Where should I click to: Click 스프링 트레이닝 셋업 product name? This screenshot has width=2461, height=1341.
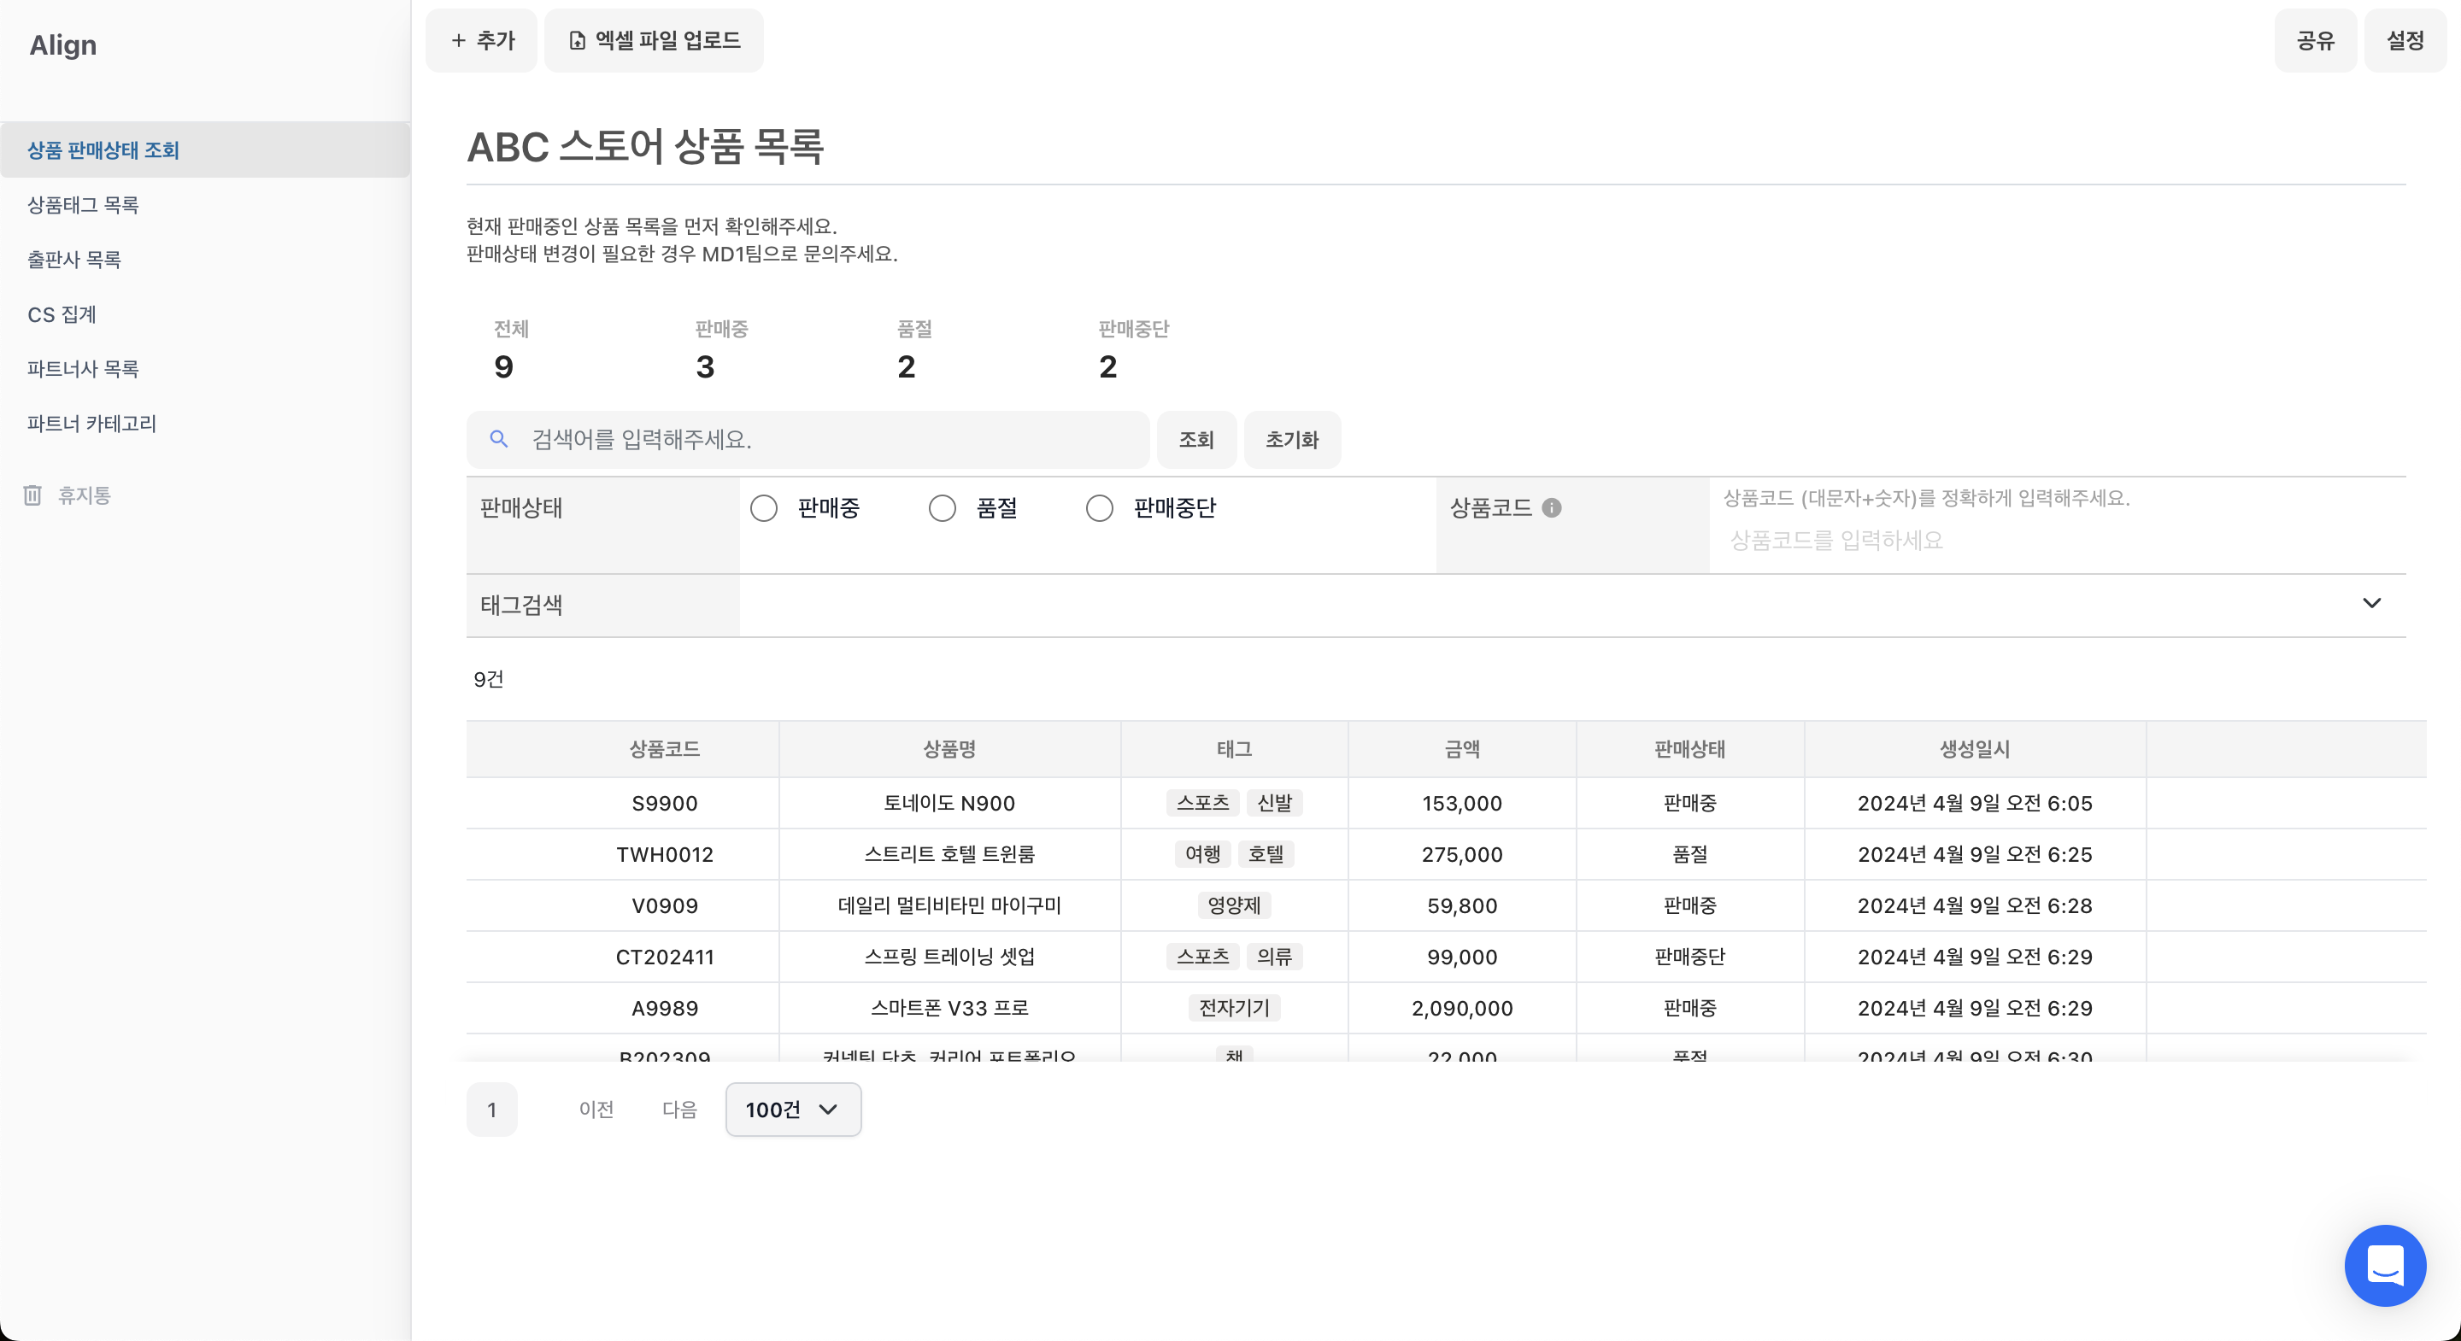(x=949, y=957)
